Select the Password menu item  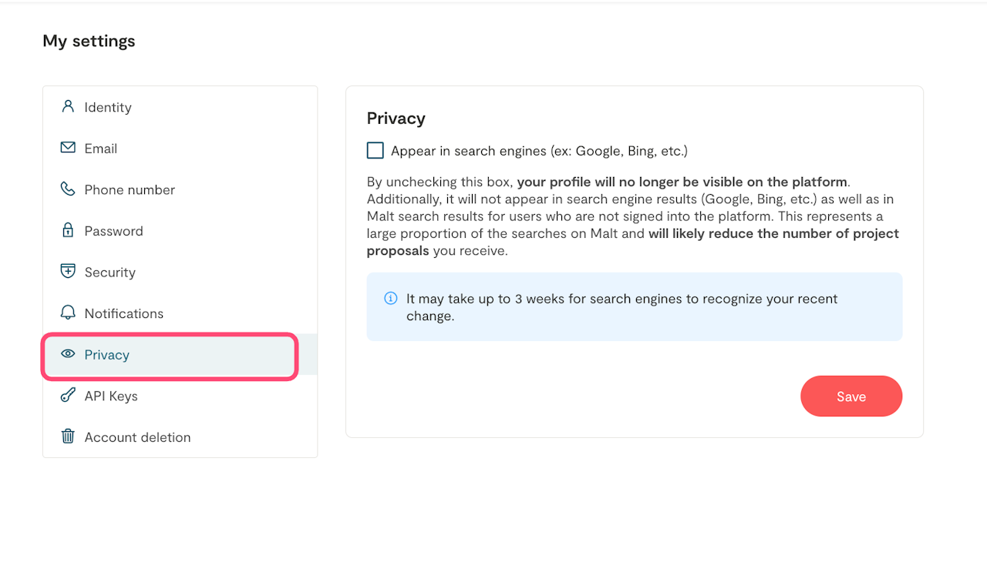[114, 231]
